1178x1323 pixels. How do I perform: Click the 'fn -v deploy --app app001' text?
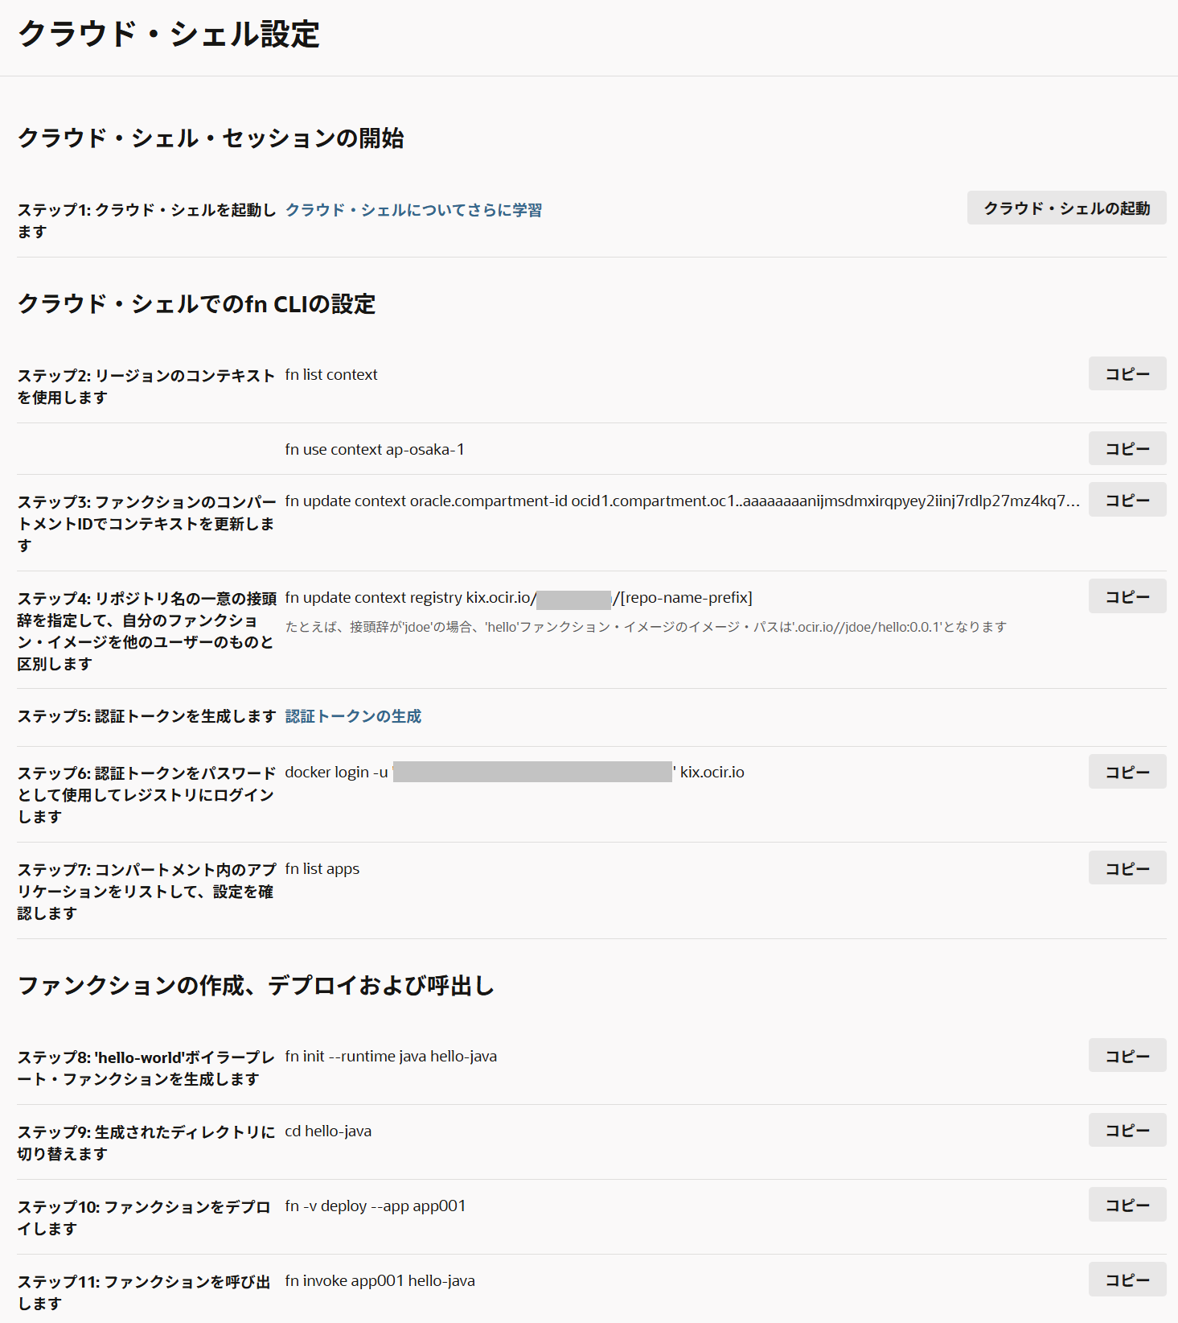pyautogui.click(x=376, y=1206)
